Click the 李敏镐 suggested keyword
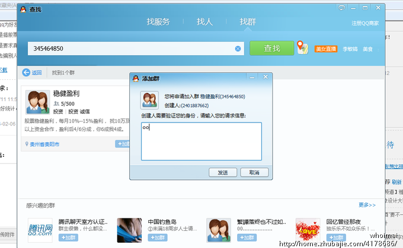Image resolution: width=403 pixels, height=248 pixels. tap(350, 49)
